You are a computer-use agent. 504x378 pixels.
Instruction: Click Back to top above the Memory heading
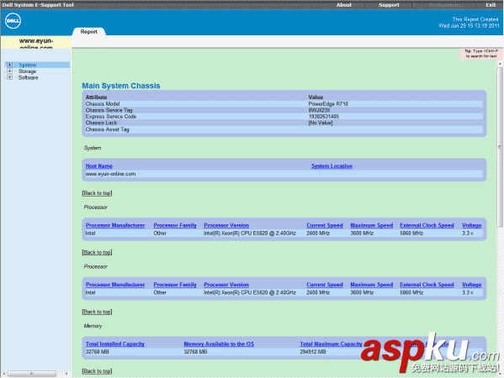[x=97, y=312]
